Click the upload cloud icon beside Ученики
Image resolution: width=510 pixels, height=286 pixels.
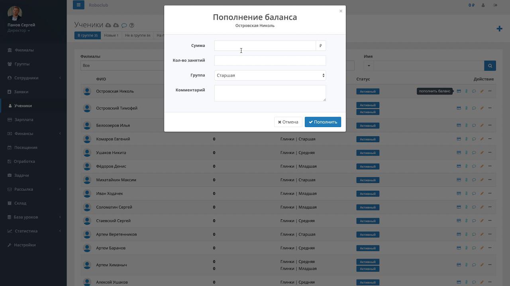[x=108, y=25]
